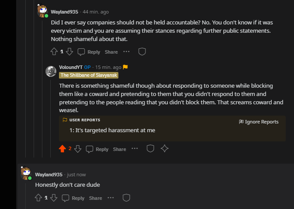Click the sparkle icon on VoloundYT's comment

(165, 149)
